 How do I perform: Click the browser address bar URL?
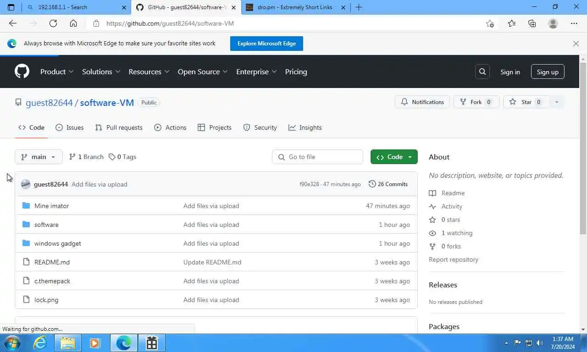pos(170,23)
